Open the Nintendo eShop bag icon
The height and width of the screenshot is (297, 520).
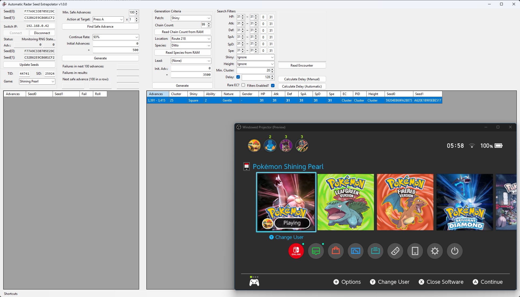(x=336, y=251)
